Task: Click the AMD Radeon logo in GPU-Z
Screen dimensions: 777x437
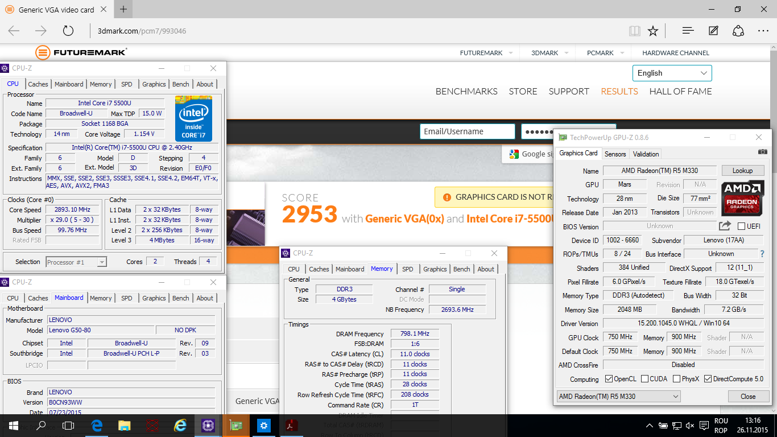Action: click(743, 198)
